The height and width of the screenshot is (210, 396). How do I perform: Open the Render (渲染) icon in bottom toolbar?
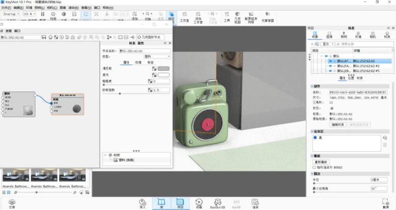255,202
